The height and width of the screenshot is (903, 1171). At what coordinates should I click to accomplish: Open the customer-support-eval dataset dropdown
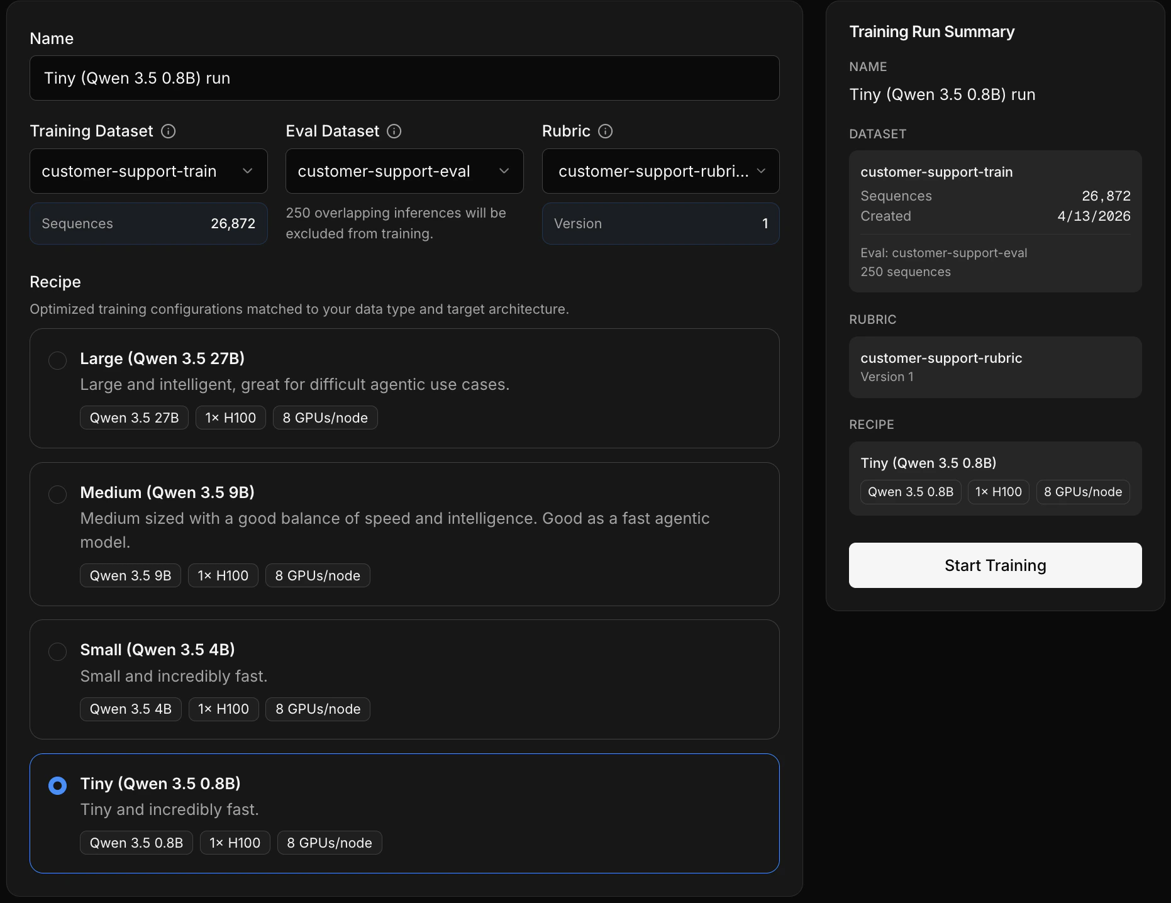click(404, 170)
